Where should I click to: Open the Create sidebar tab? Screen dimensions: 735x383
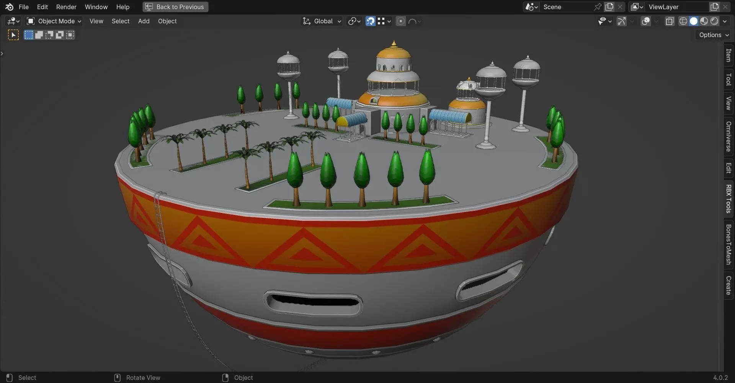pos(728,285)
